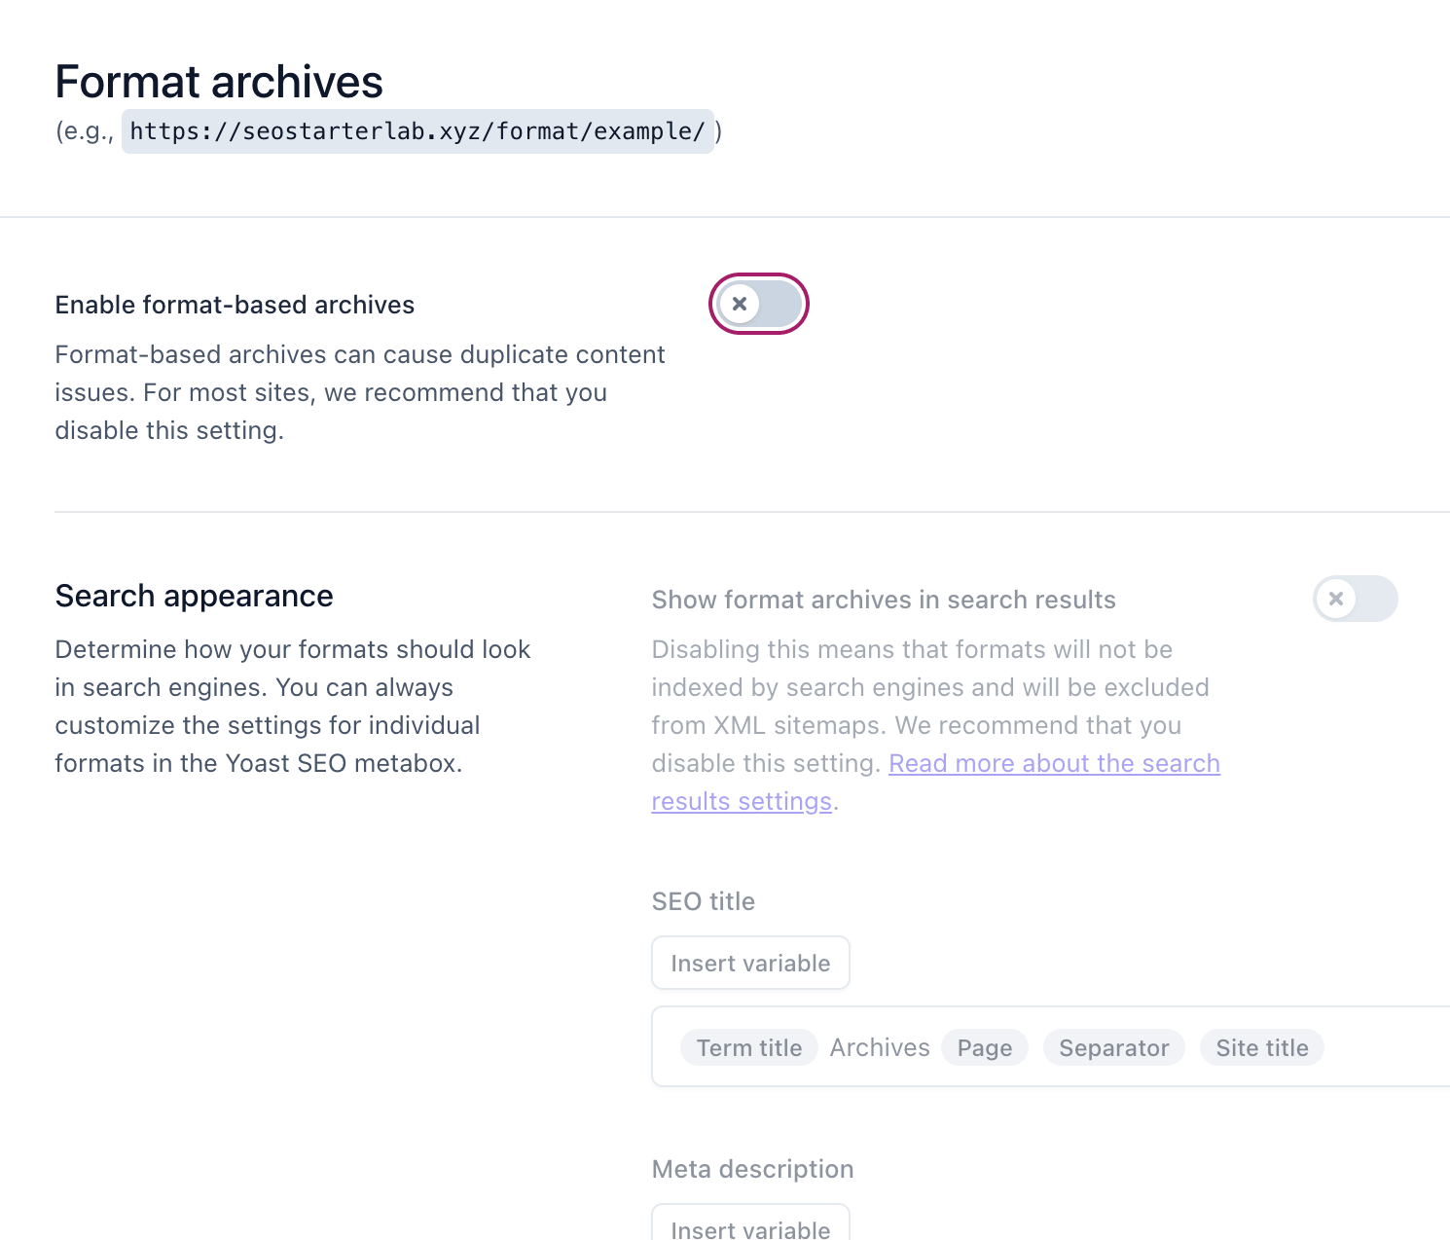Enable format-based archives

tap(758, 304)
